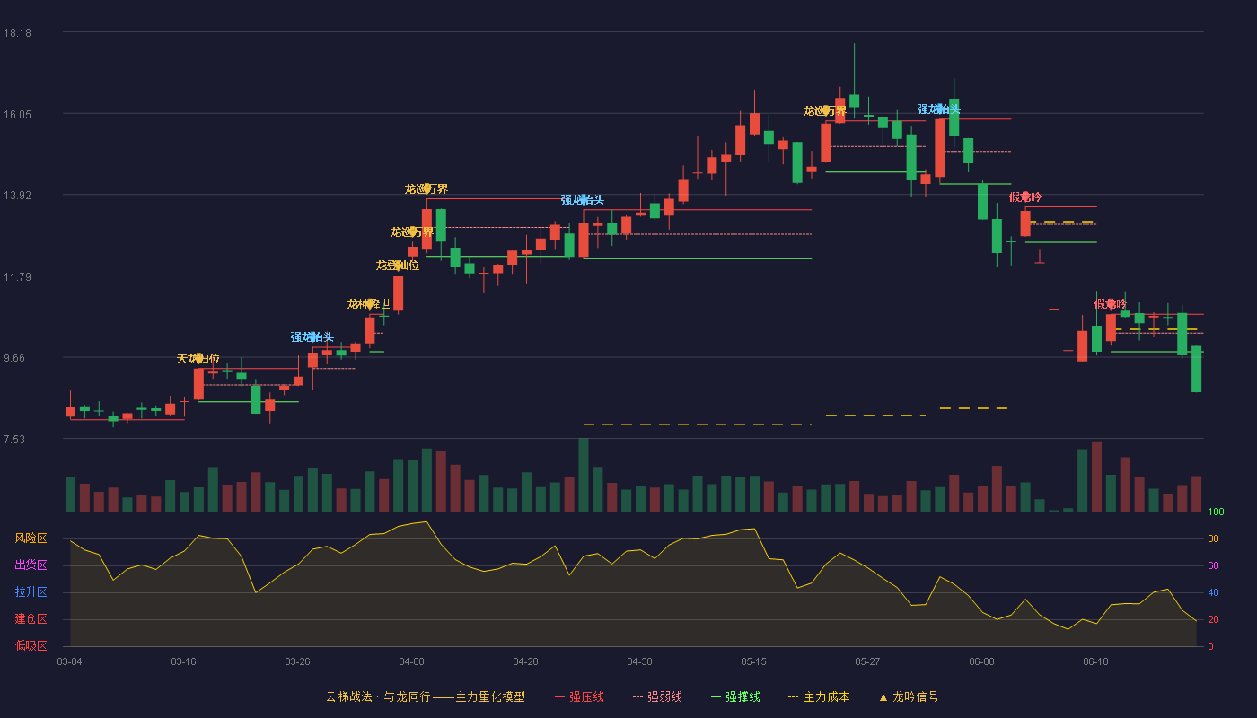
Task: Click the 06-08 date label
Action: pos(981,661)
